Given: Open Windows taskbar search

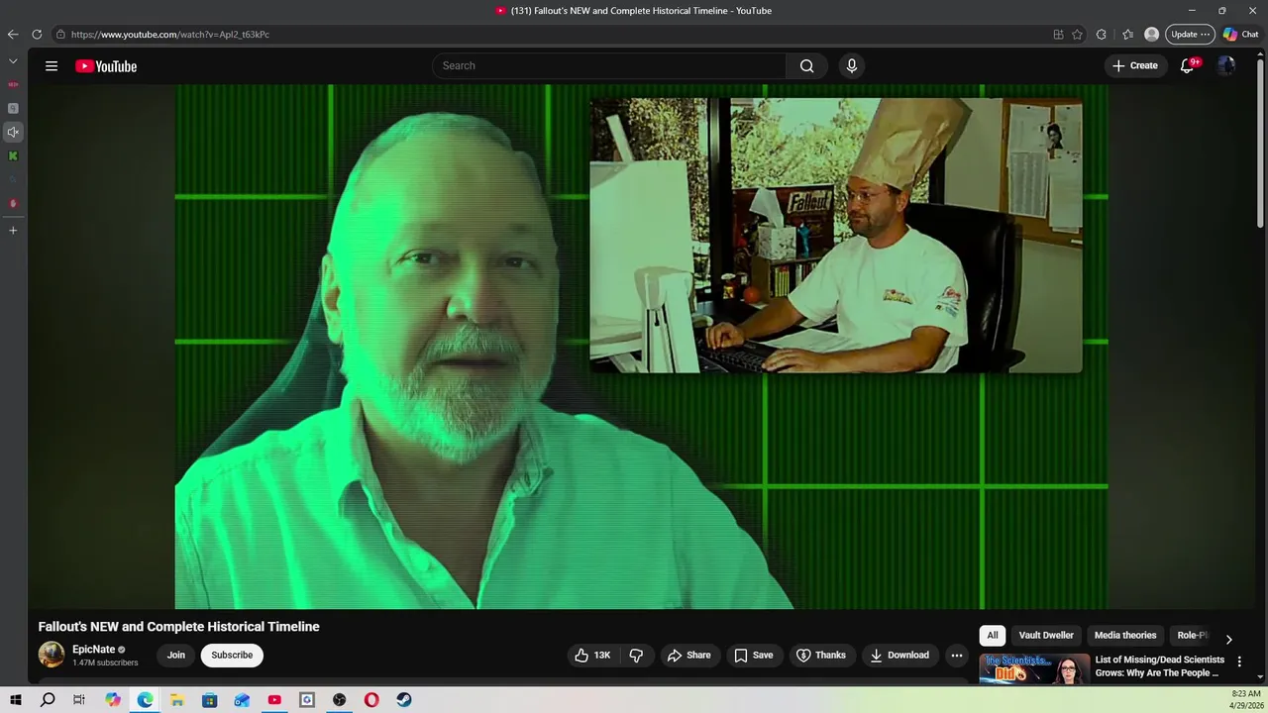Looking at the screenshot, I should click(48, 700).
